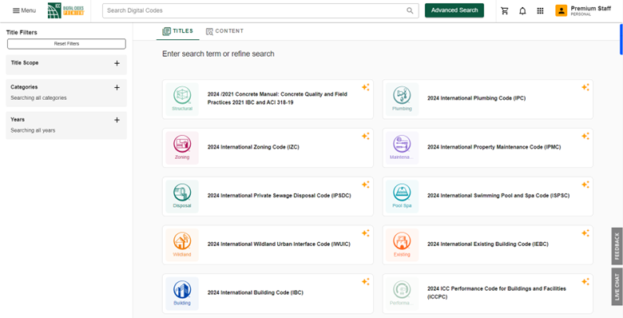Screen dimensions: 623x318
Task: Open 2024 ICC Performance Code title
Action: click(497, 293)
